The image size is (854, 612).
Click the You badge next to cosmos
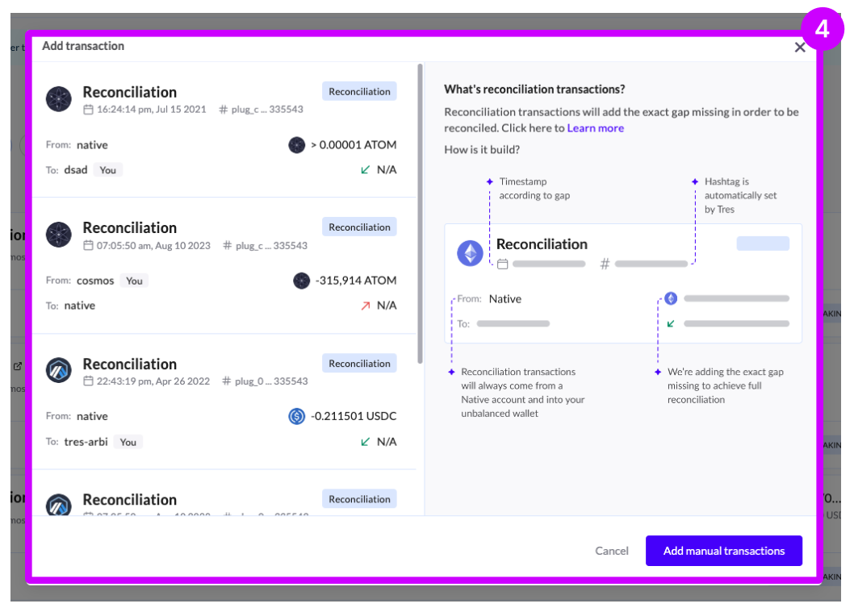tap(134, 281)
